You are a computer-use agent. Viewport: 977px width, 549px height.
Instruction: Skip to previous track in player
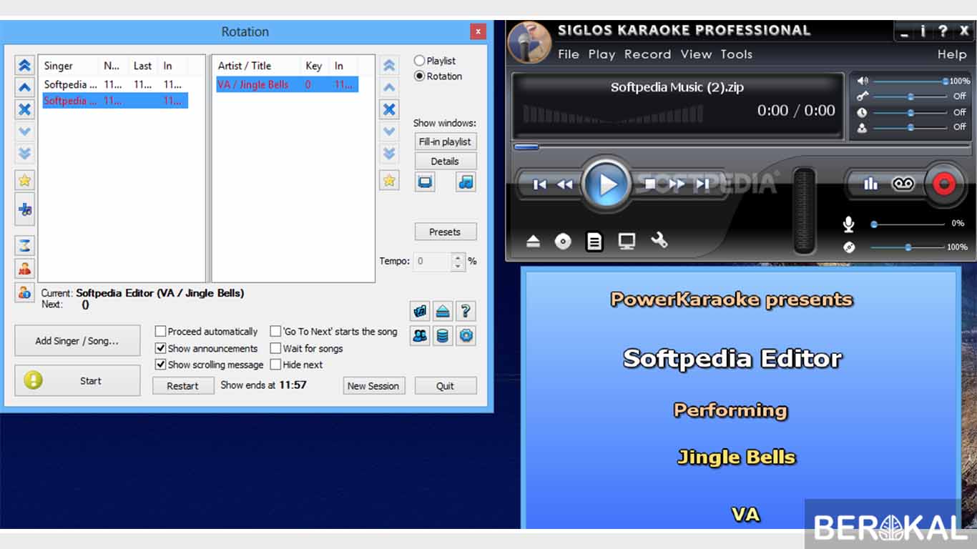540,184
